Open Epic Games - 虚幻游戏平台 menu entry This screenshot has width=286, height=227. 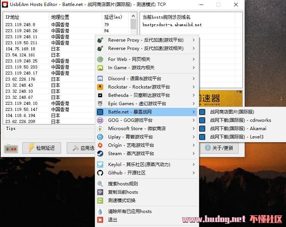coord(146,104)
